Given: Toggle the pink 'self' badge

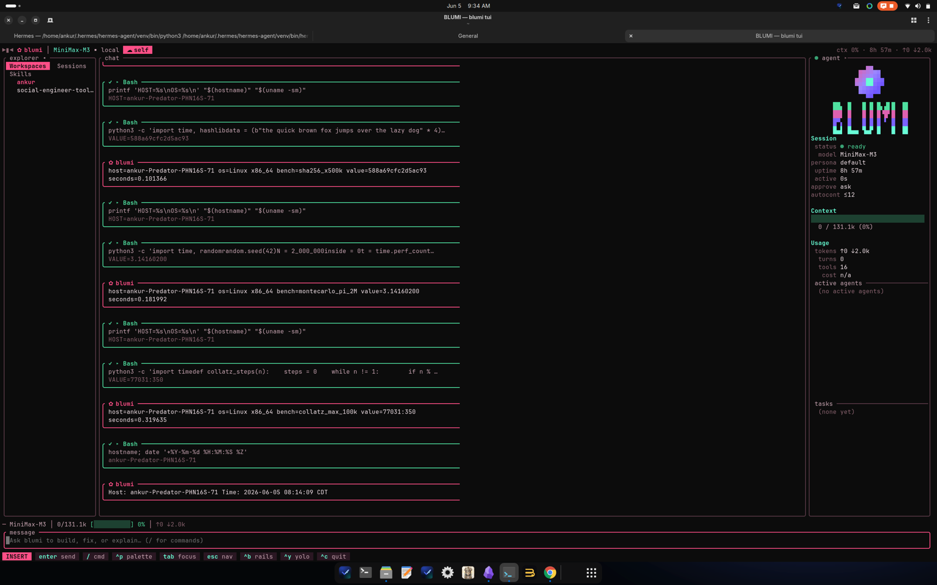Looking at the screenshot, I should pos(138,50).
